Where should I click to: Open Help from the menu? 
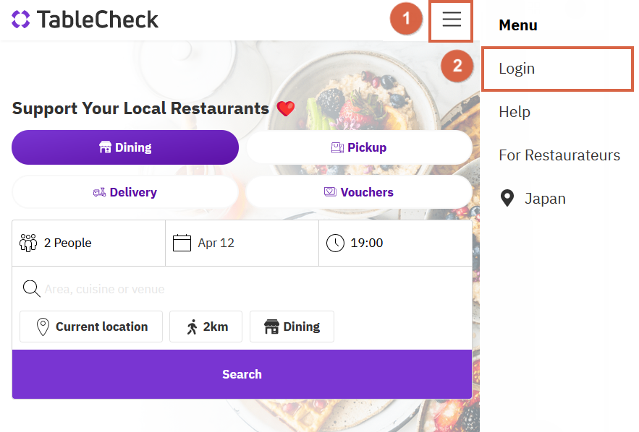pyautogui.click(x=515, y=112)
